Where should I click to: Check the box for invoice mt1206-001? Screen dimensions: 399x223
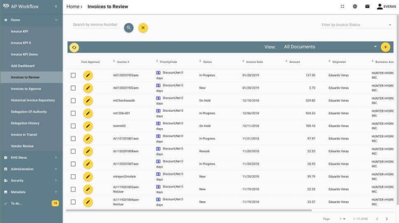coord(73,113)
